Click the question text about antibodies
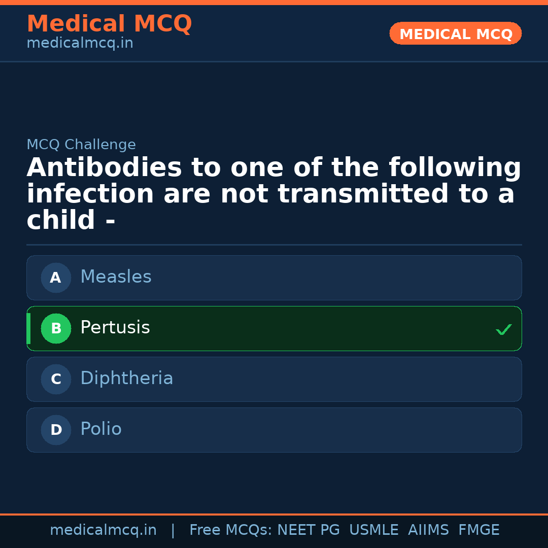This screenshot has height=548, width=548. [274, 194]
